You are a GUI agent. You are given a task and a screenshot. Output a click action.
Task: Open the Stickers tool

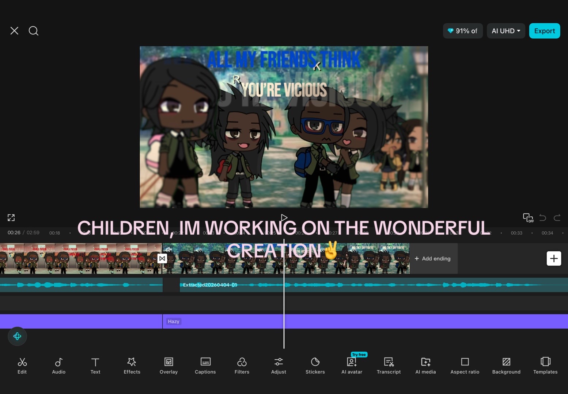coord(315,366)
